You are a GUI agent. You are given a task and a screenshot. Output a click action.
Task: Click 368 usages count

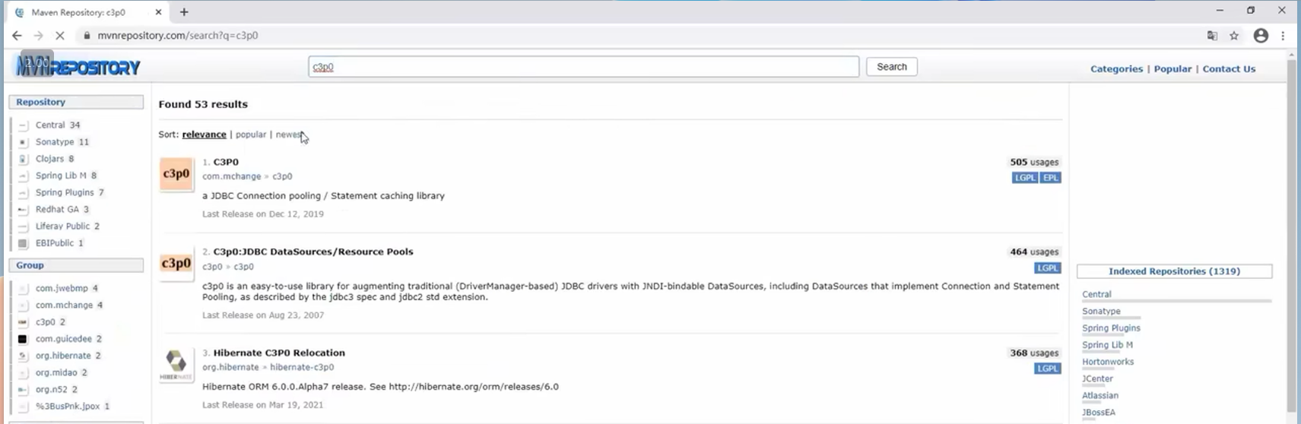[x=1034, y=353]
